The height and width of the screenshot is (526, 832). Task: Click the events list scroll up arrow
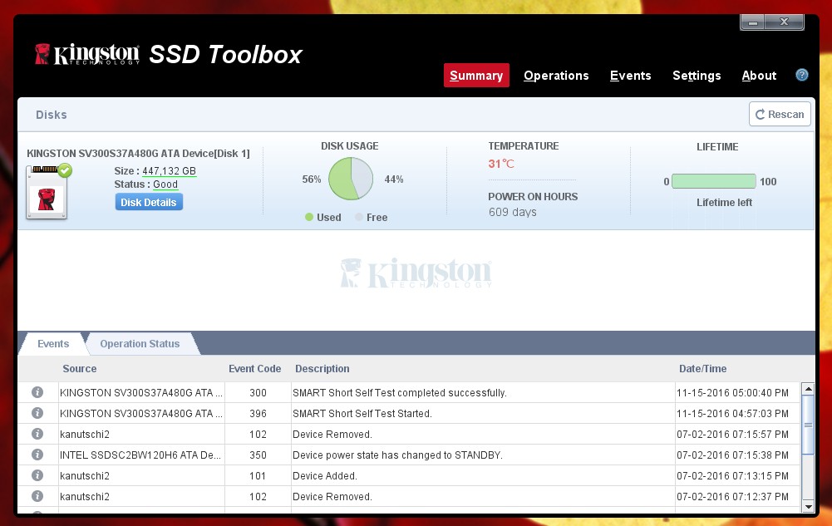tap(808, 389)
